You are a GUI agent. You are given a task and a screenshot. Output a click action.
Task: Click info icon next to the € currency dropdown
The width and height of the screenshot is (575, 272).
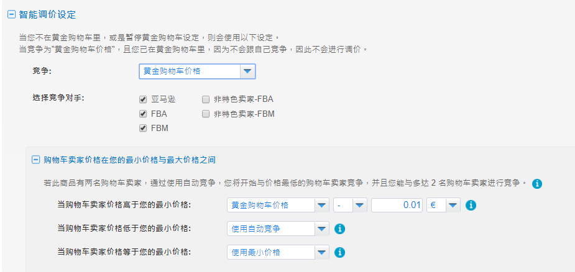pos(471,206)
